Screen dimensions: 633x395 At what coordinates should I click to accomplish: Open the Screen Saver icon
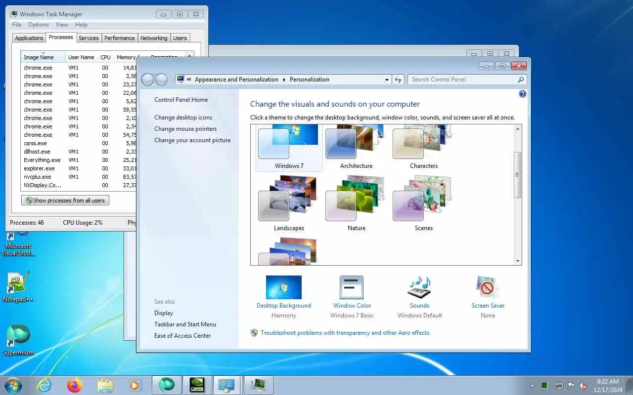coord(488,287)
